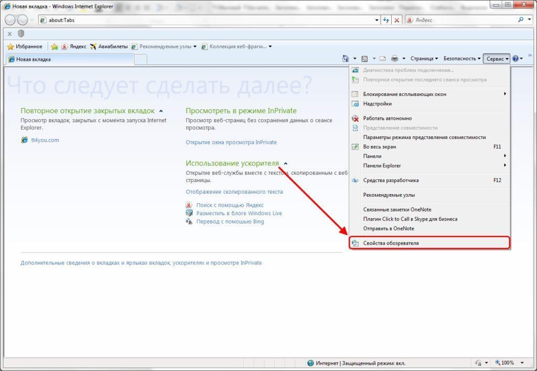Click the Help question mark icon
The image size is (537, 371).
tap(515, 59)
